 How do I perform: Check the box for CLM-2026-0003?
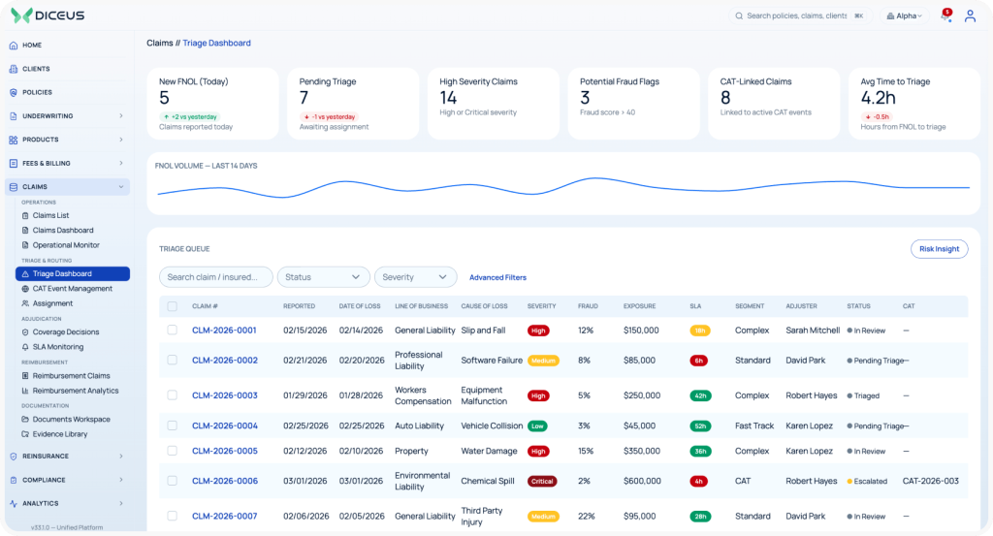point(173,394)
